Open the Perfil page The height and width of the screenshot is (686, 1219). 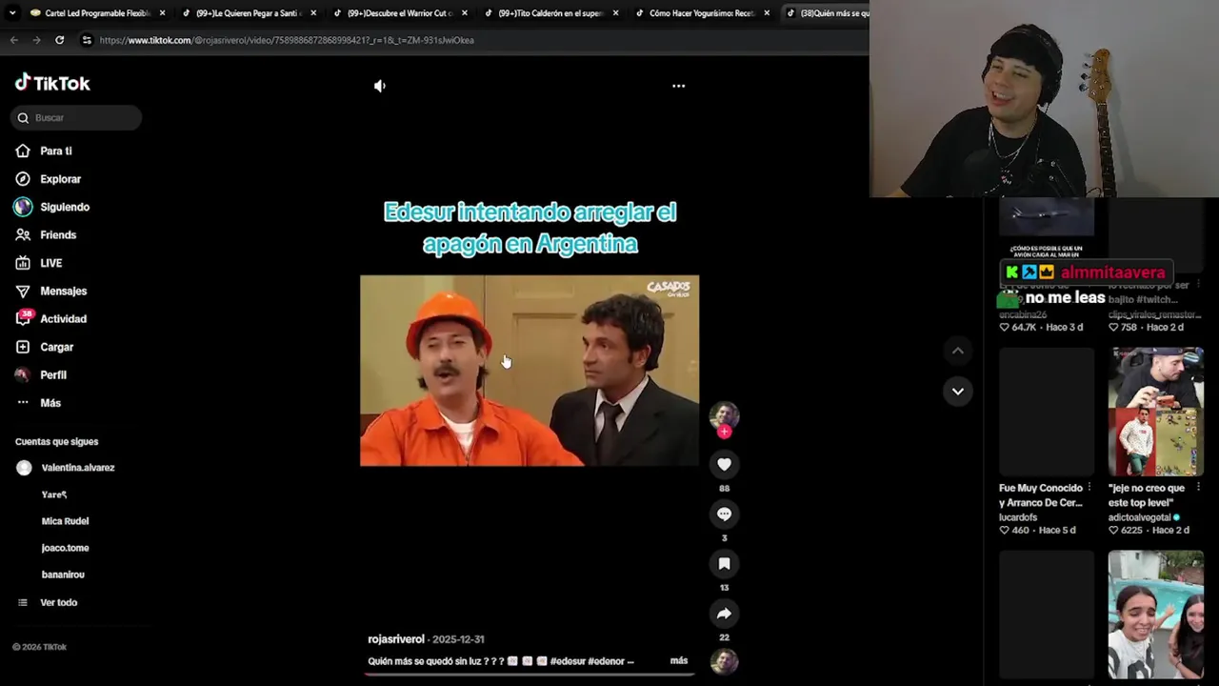52,375
